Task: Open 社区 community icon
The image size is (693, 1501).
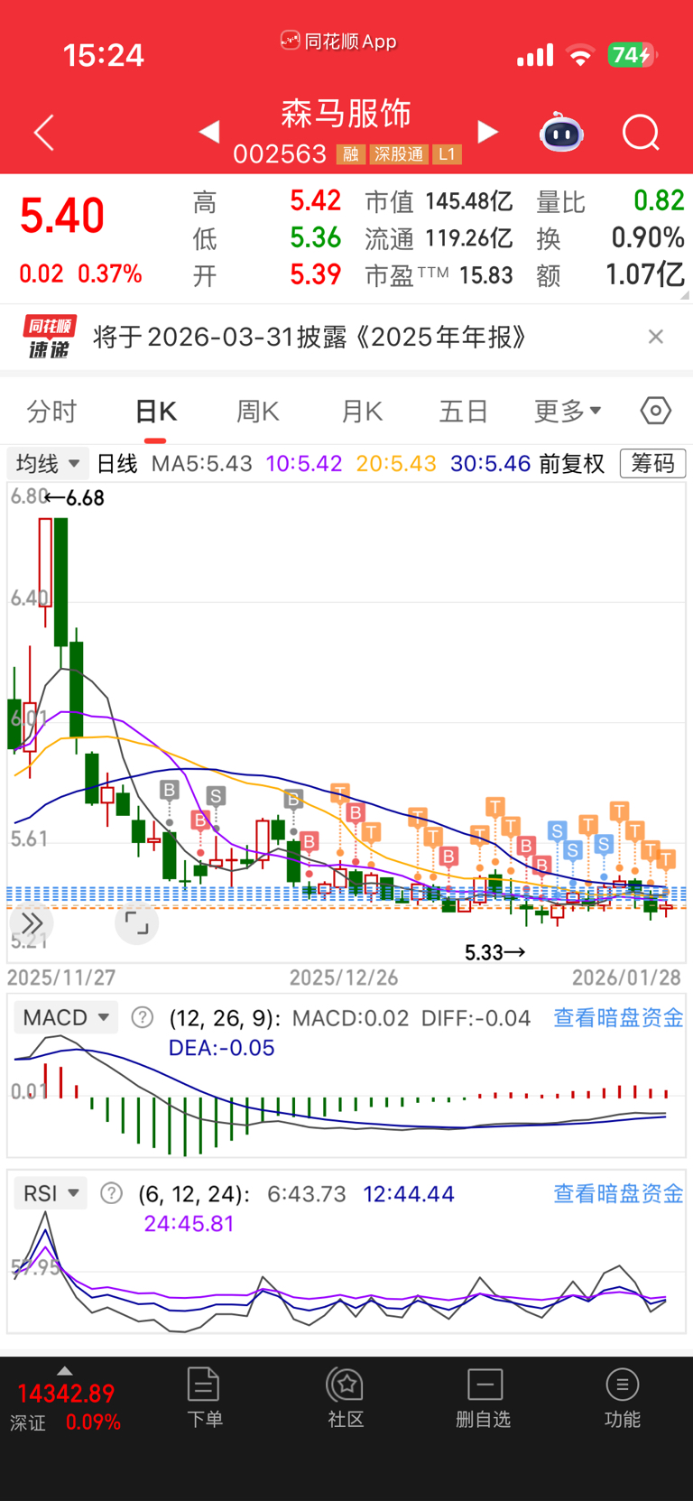Action: pos(346,1397)
